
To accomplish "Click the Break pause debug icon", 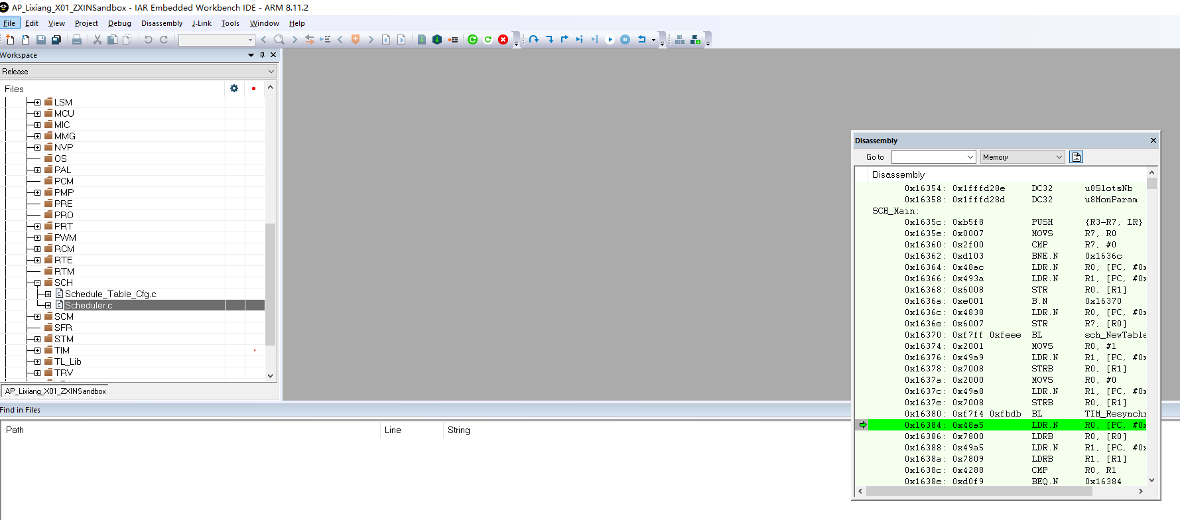I will [x=625, y=40].
